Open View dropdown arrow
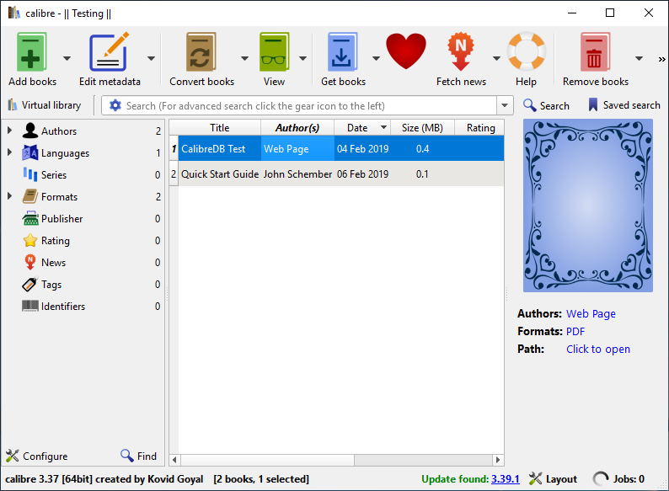The height and width of the screenshot is (491, 669). [x=302, y=58]
